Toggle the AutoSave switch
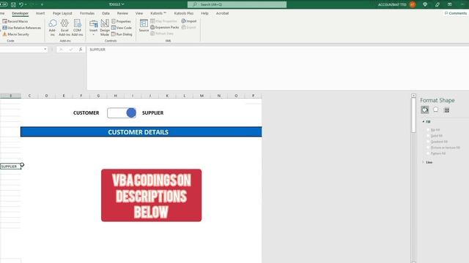This screenshot has width=469, height=263. (4, 4)
